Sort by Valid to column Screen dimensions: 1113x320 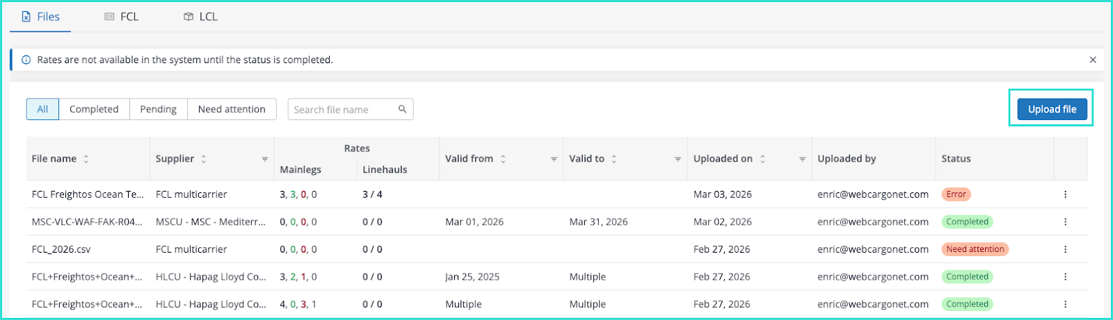point(614,159)
